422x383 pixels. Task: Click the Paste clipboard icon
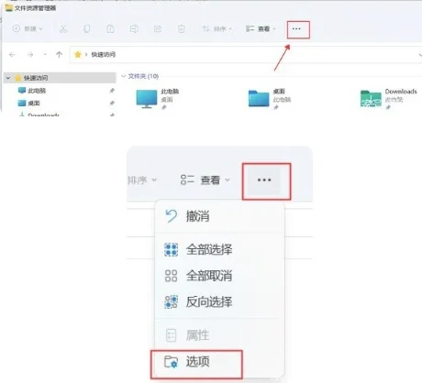click(x=110, y=29)
